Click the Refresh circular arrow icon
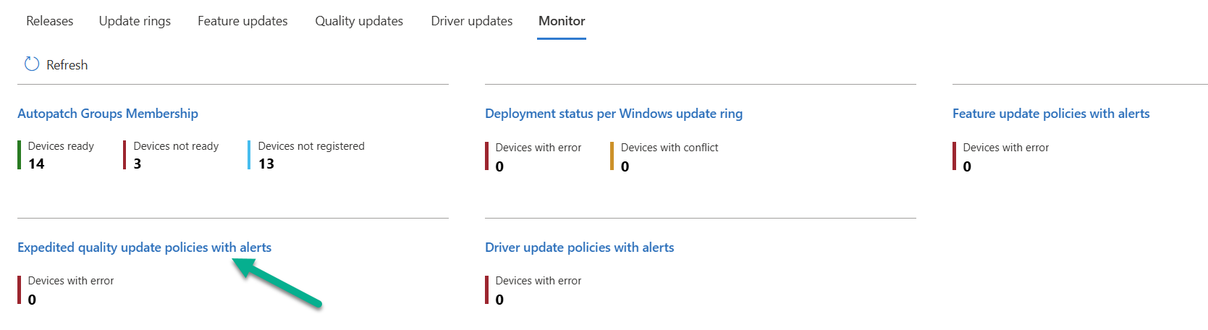1208x330 pixels. click(32, 64)
